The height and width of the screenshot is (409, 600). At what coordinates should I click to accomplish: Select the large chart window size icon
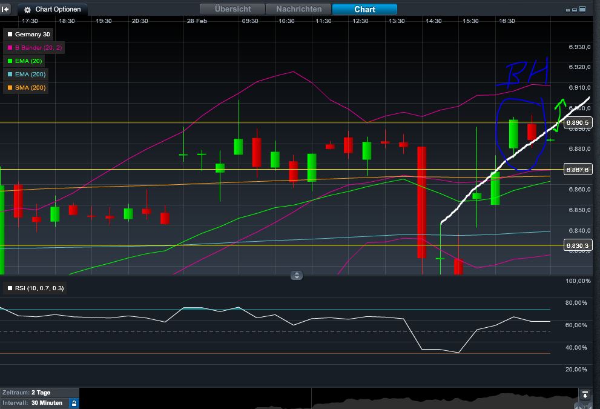click(x=582, y=10)
